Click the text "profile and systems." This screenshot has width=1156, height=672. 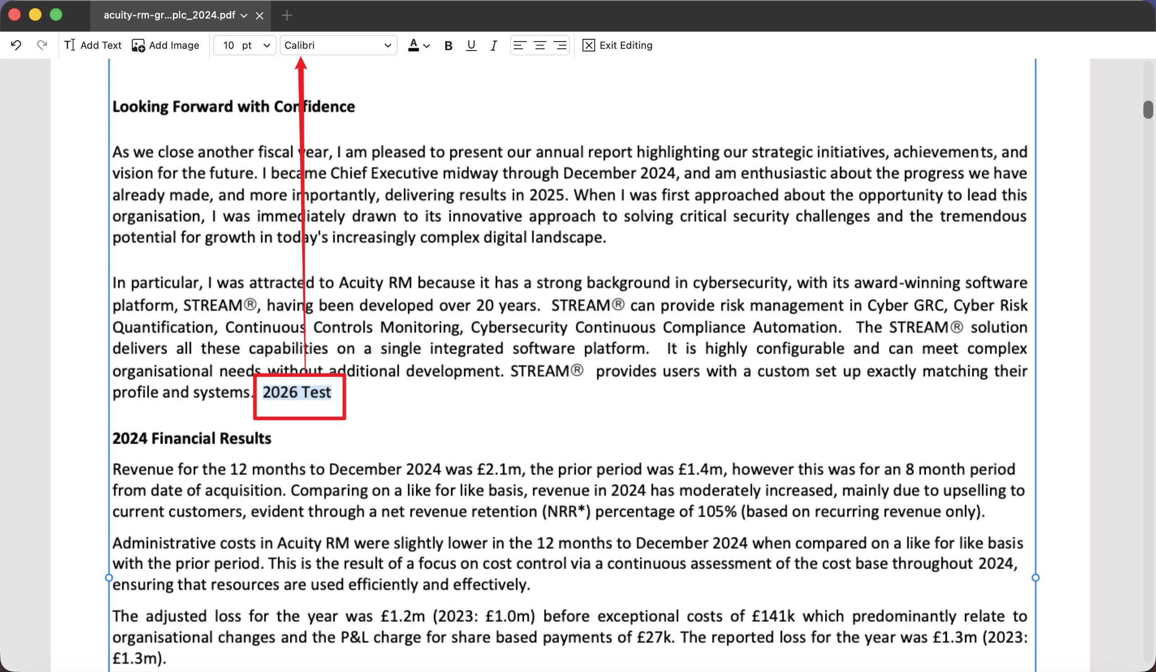(182, 392)
